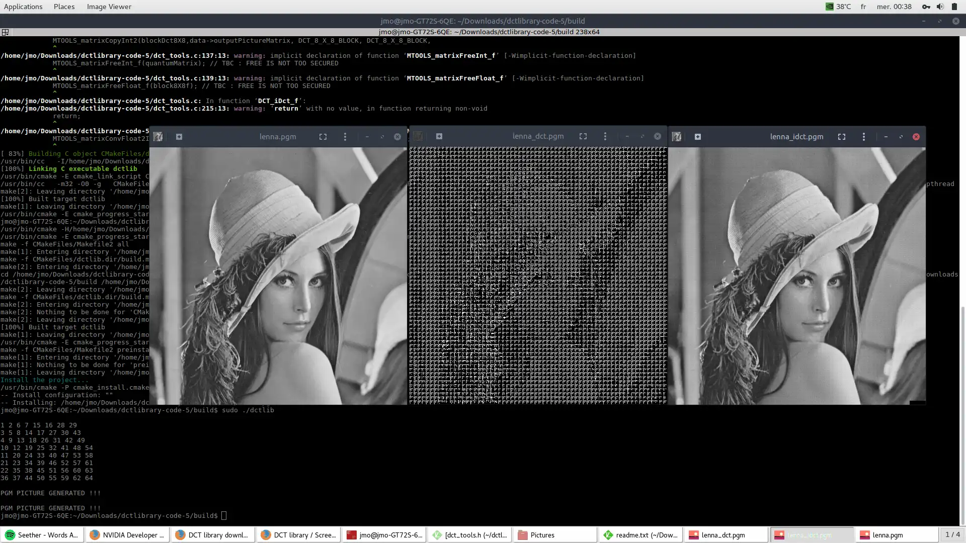Click 'sudo ./dctlib' command text

(x=248, y=410)
